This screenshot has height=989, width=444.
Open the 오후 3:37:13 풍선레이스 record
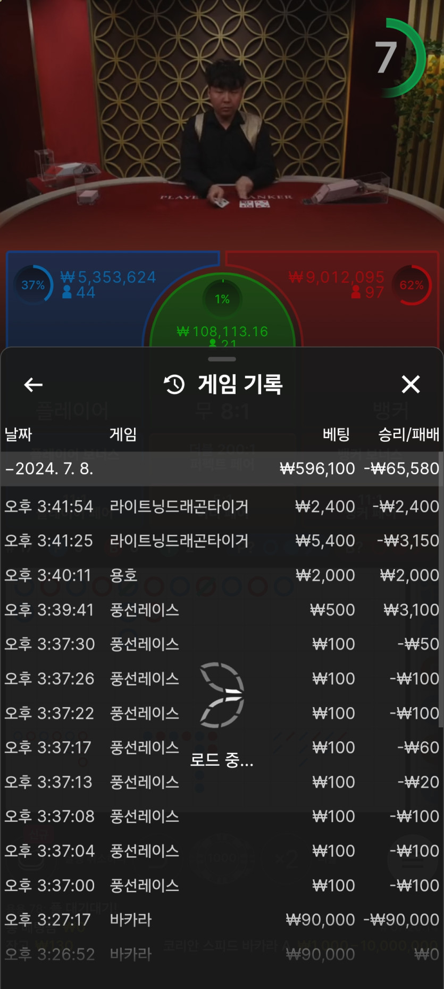[222, 782]
